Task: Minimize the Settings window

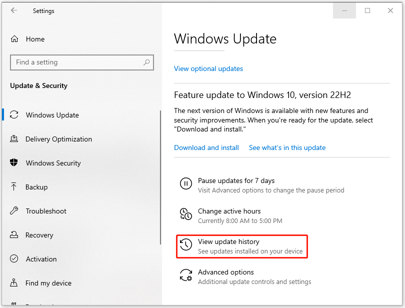Action: coord(344,10)
